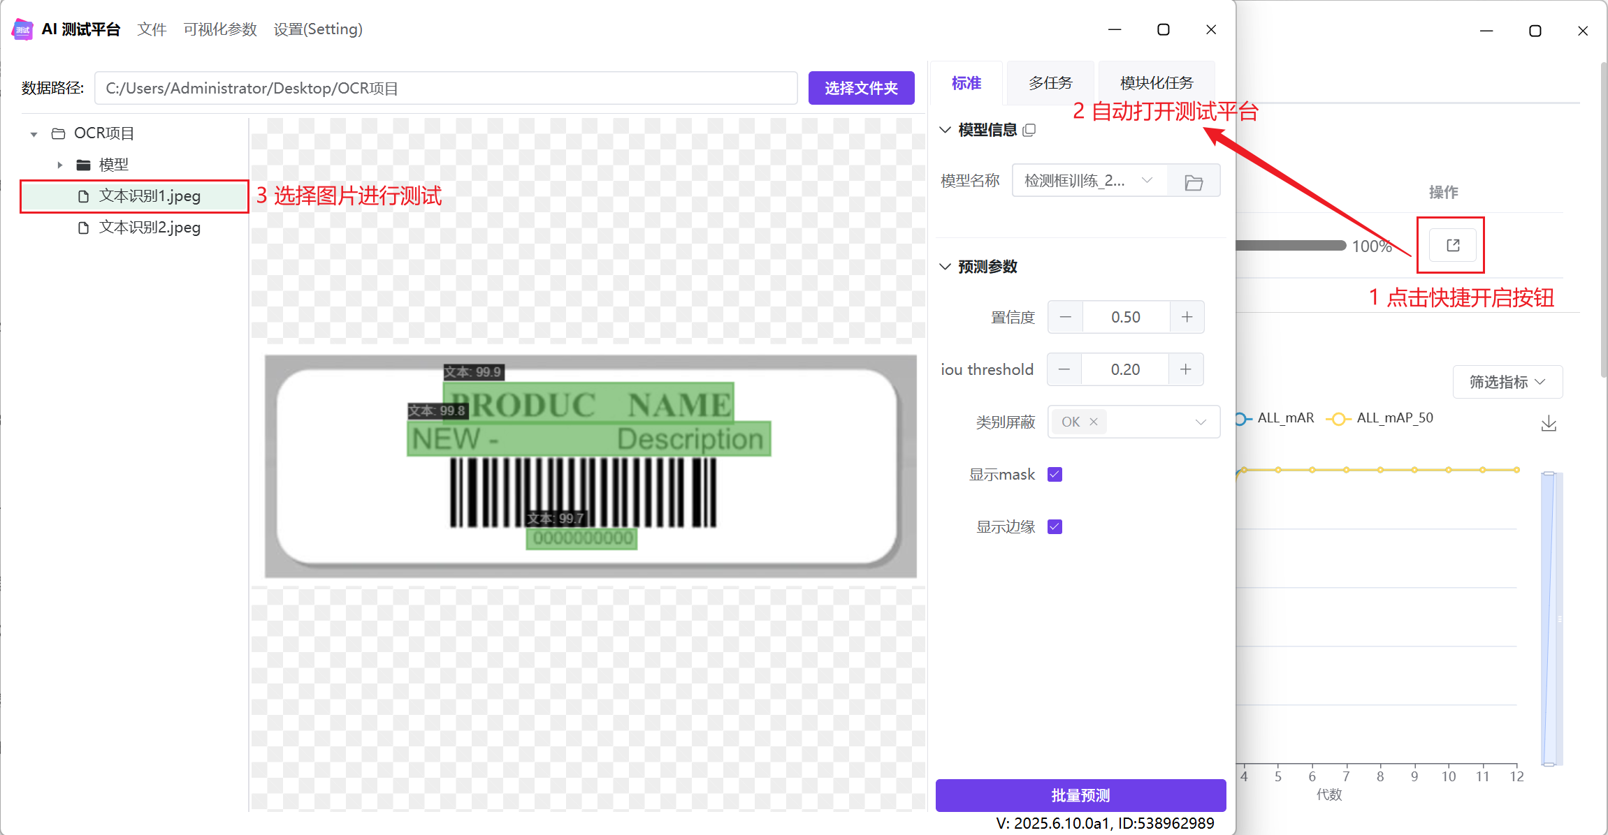1608x835 pixels.
Task: Click the 置信度 value field 0.50
Action: 1126,317
